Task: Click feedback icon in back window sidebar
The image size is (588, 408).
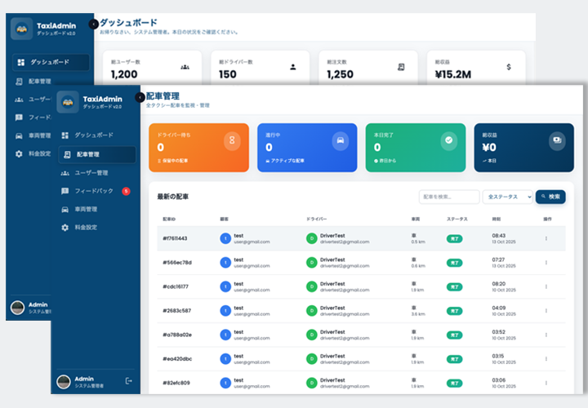Action: (x=19, y=118)
